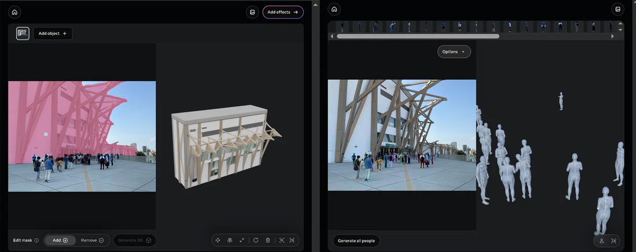Select the building object thumbnail
Image resolution: width=636 pixels, height=252 pixels.
23,33
